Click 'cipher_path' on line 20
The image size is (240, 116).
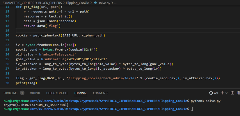tap(93, 35)
